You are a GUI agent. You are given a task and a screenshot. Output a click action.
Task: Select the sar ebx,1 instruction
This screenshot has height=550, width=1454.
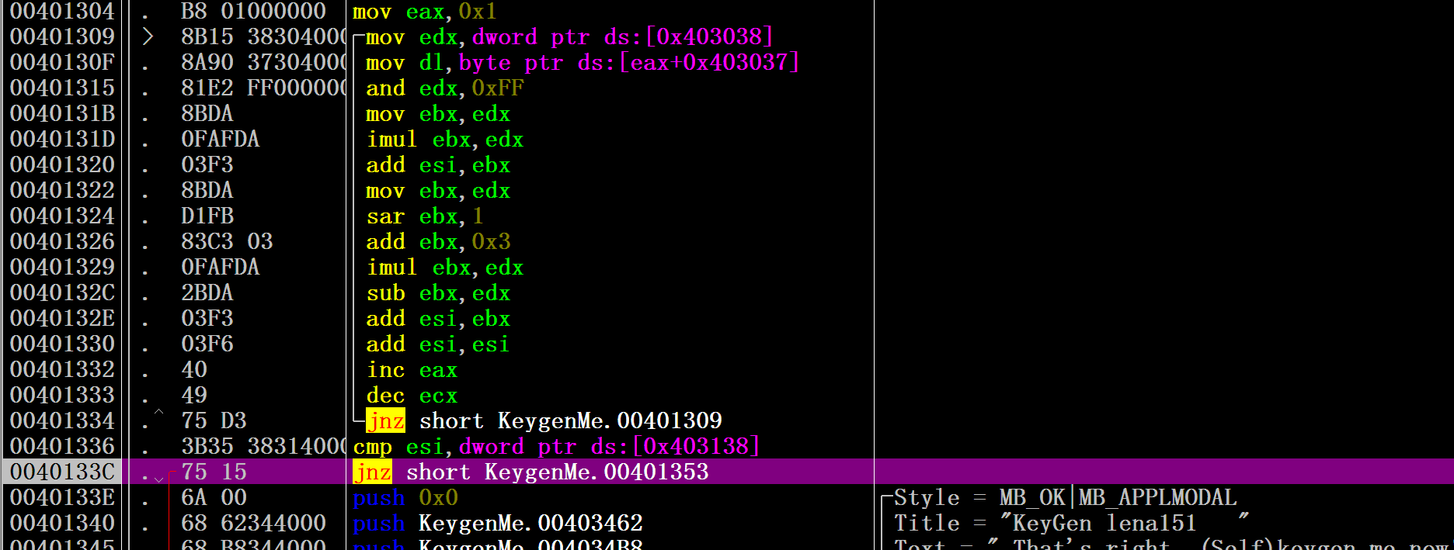tap(425, 216)
